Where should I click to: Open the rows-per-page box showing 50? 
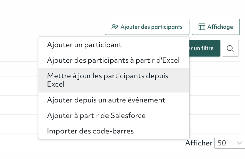(229, 143)
